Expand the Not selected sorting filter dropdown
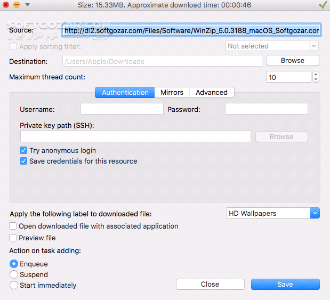 (x=272, y=46)
